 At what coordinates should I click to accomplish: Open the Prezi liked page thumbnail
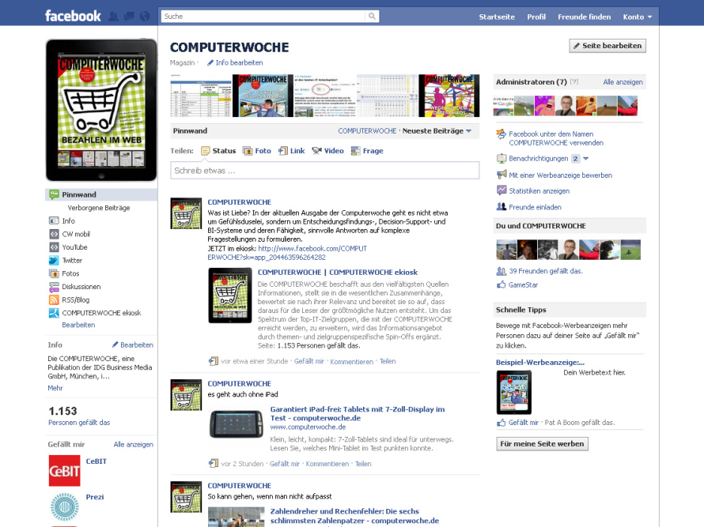coord(64,506)
